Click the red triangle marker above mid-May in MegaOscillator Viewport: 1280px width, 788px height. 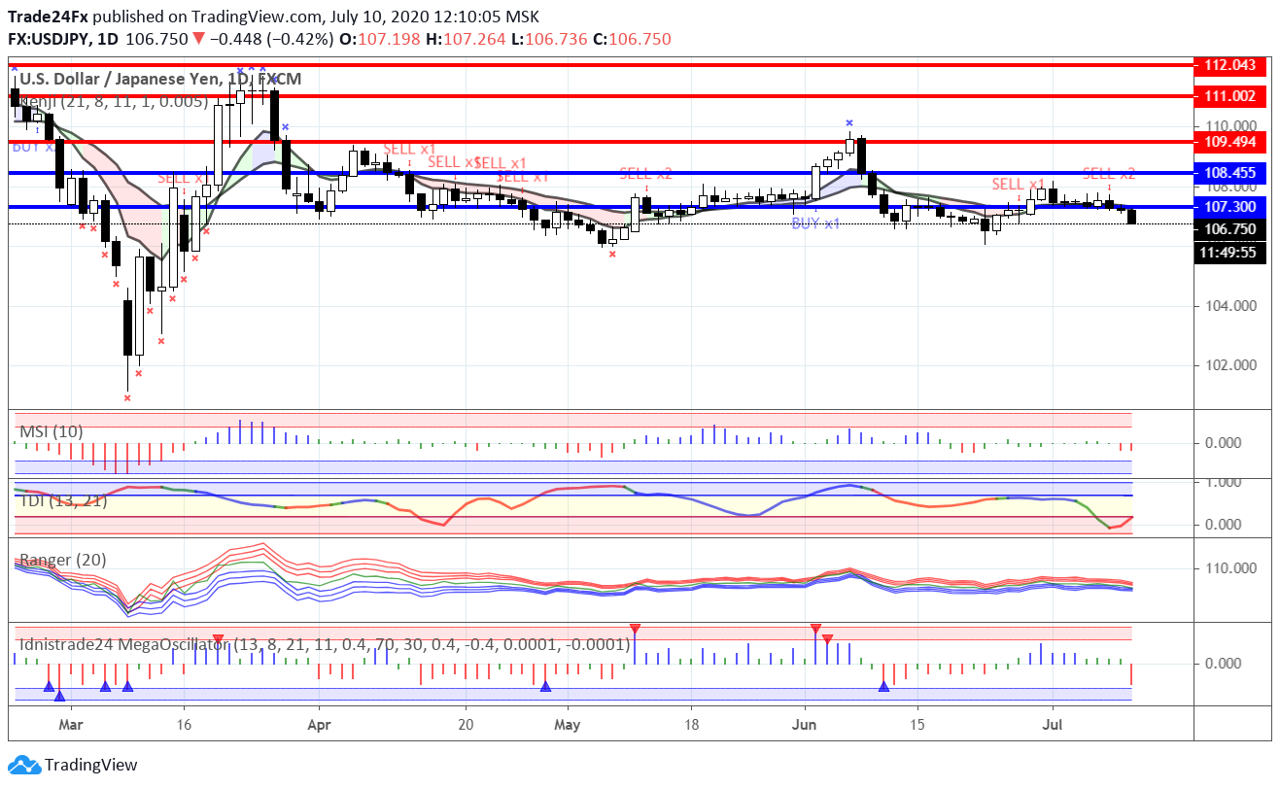[635, 629]
